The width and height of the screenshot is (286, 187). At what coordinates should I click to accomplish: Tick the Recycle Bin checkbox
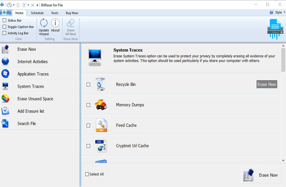tap(88, 84)
